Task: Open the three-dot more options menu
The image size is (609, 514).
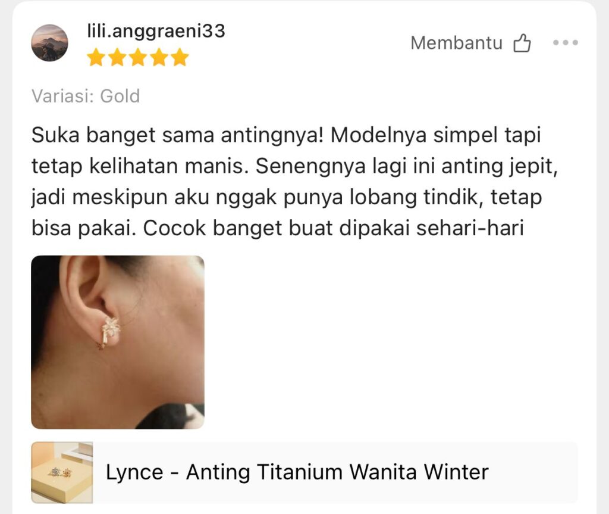Action: coord(566,42)
